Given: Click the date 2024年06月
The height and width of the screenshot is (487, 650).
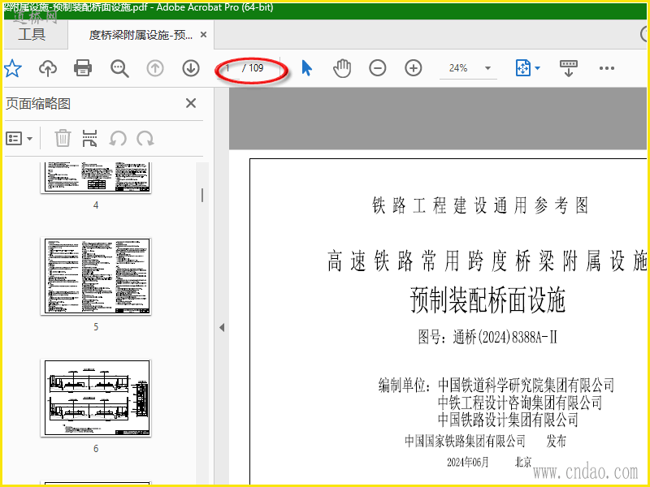Looking at the screenshot, I should pos(468,462).
